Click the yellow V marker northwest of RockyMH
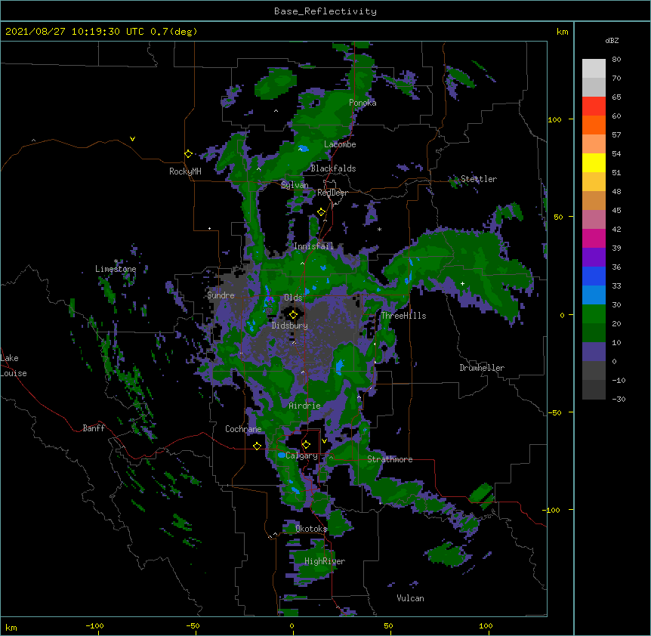The height and width of the screenshot is (636, 651). (x=132, y=139)
